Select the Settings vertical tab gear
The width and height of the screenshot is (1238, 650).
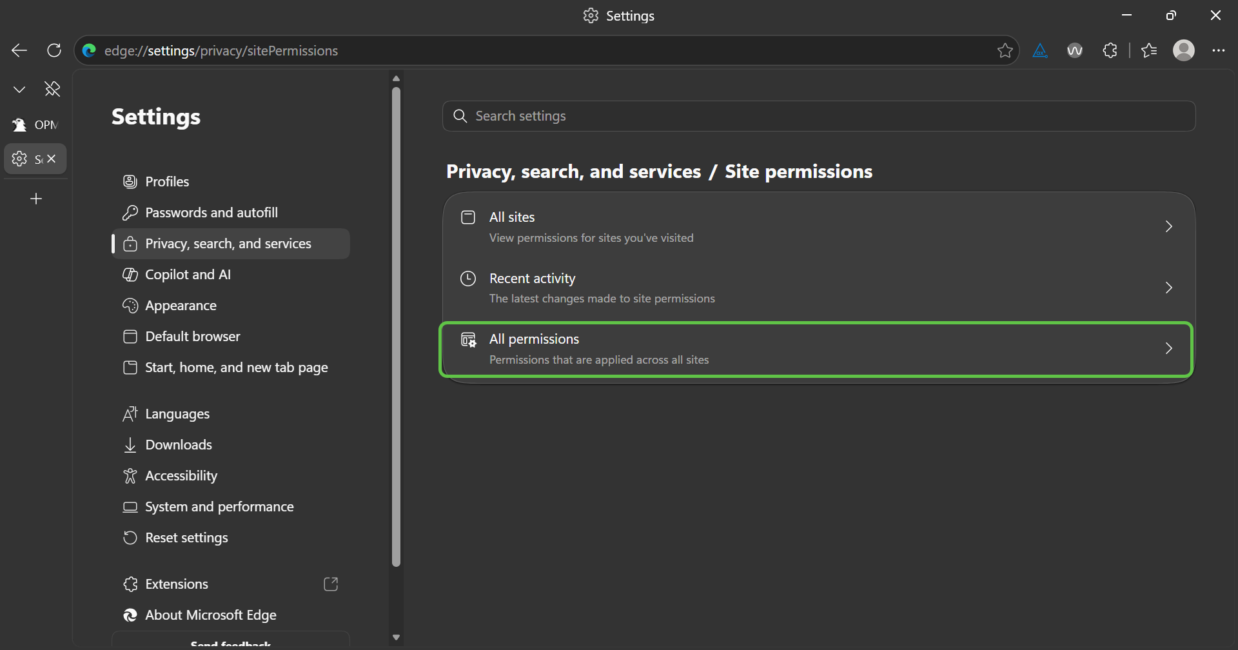19,159
